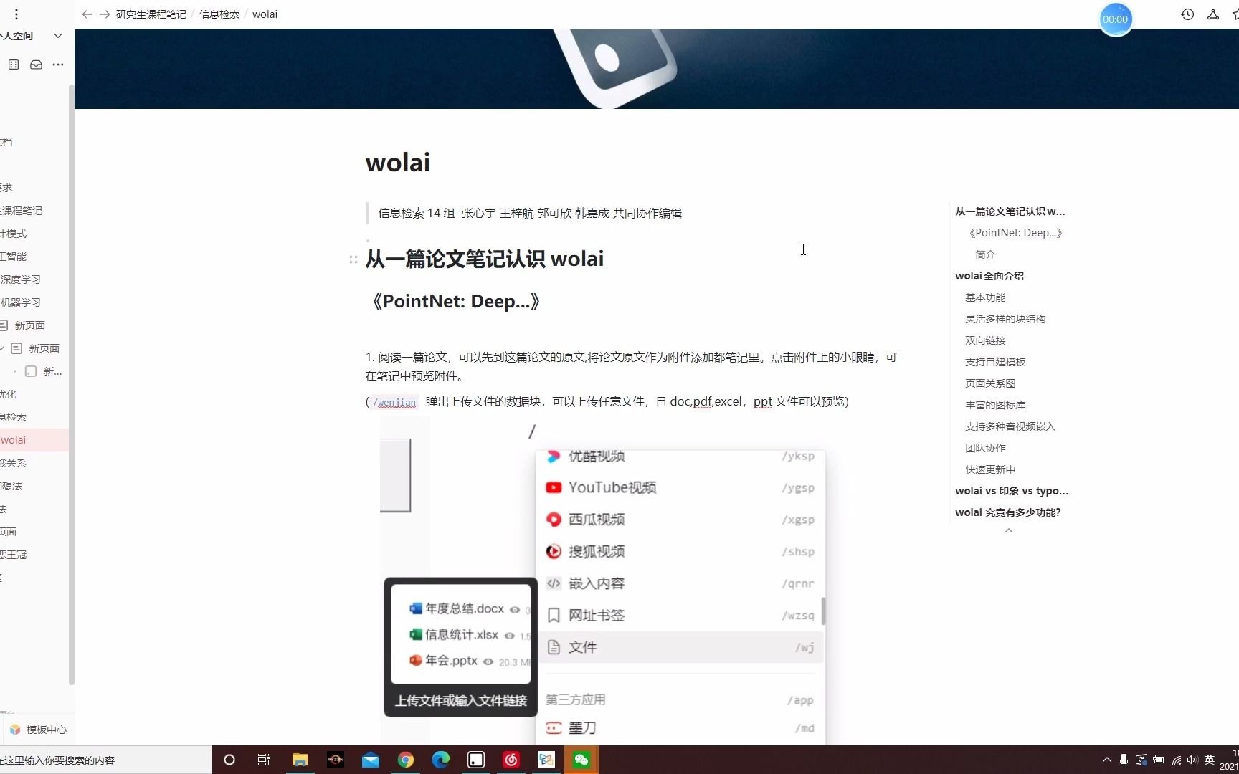Image resolution: width=1239 pixels, height=774 pixels.
Task: Jump to 简介 in the outline
Action: [985, 254]
